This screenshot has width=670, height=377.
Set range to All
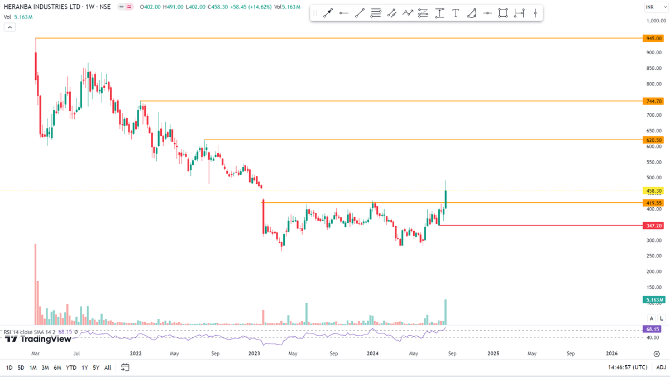click(108, 368)
